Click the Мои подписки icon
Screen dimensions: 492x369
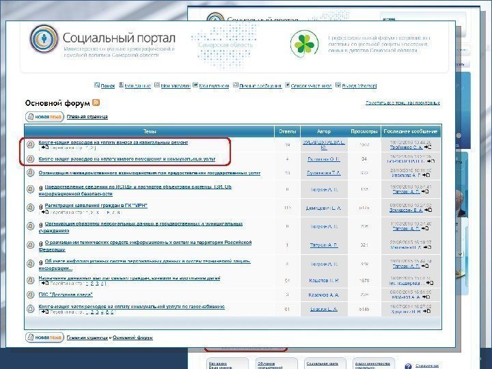195,85
